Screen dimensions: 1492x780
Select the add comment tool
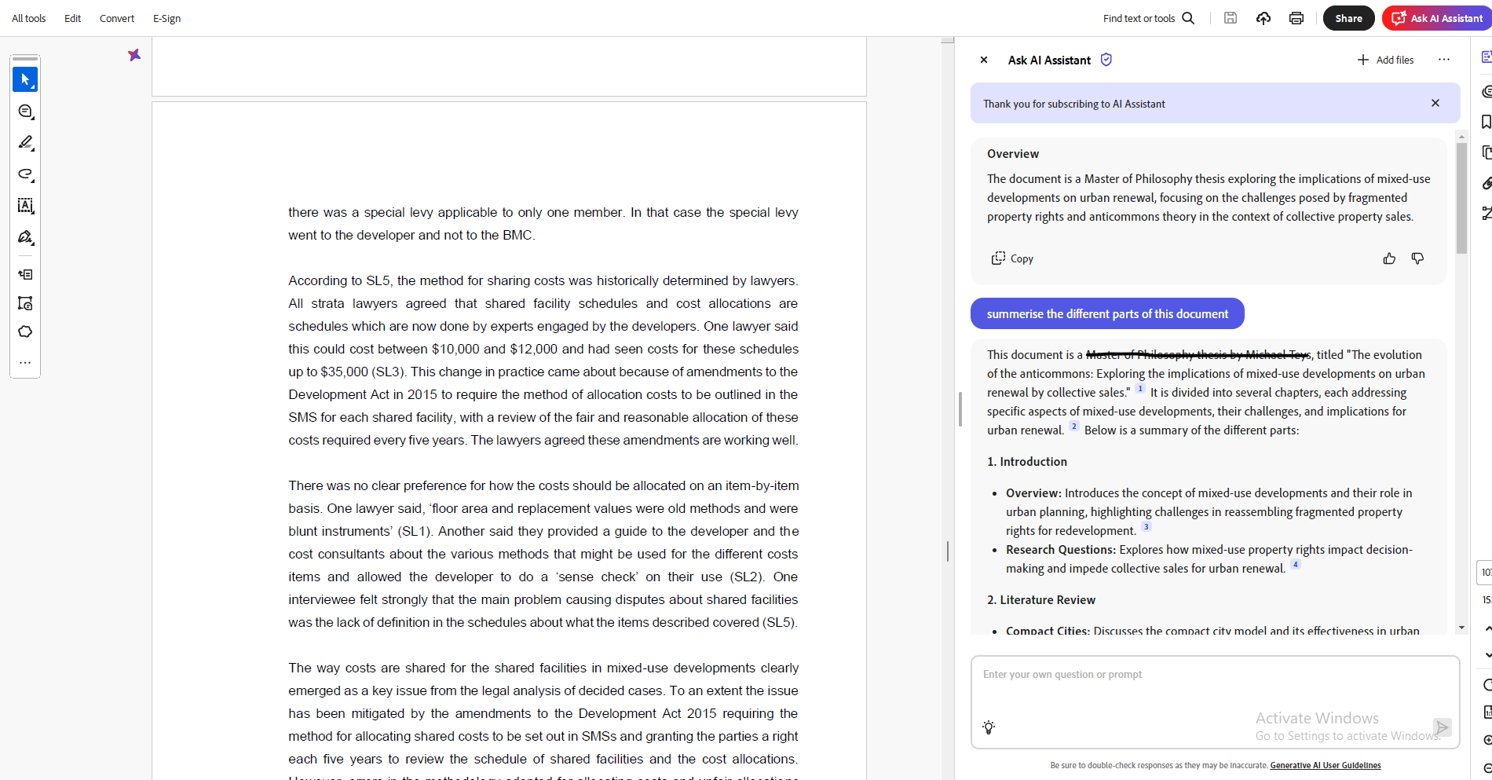[x=25, y=112]
